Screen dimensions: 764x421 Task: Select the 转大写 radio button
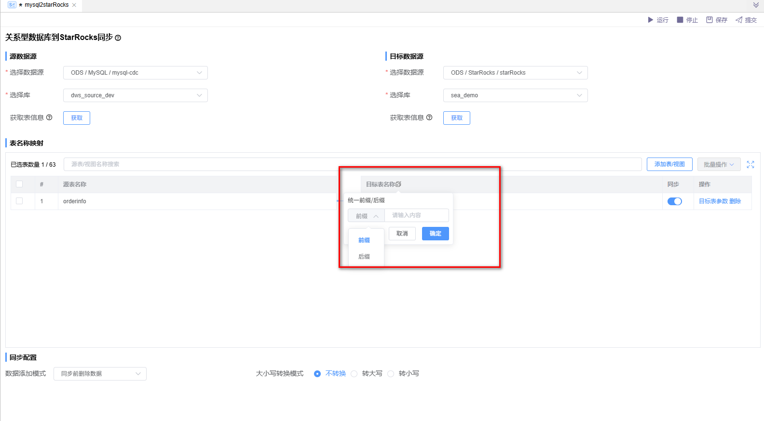355,374
